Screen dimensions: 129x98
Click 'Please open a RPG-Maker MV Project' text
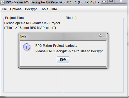[x=32, y=23]
